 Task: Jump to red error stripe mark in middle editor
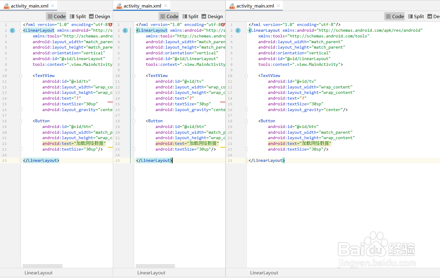tap(223, 102)
